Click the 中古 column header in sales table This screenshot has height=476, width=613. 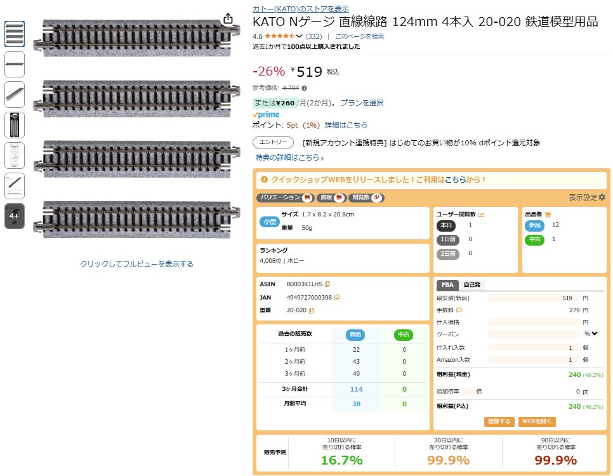tap(404, 334)
